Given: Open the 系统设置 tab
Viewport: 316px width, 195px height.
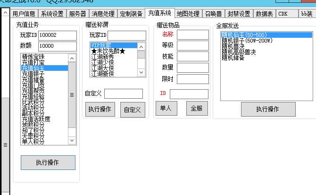Looking at the screenshot, I should [x=52, y=14].
